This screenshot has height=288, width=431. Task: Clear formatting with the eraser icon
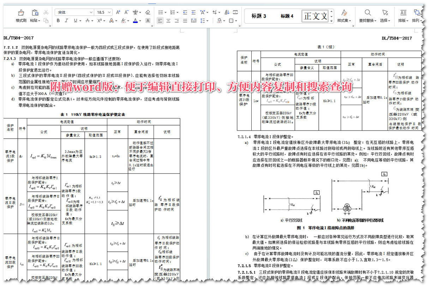click(148, 12)
